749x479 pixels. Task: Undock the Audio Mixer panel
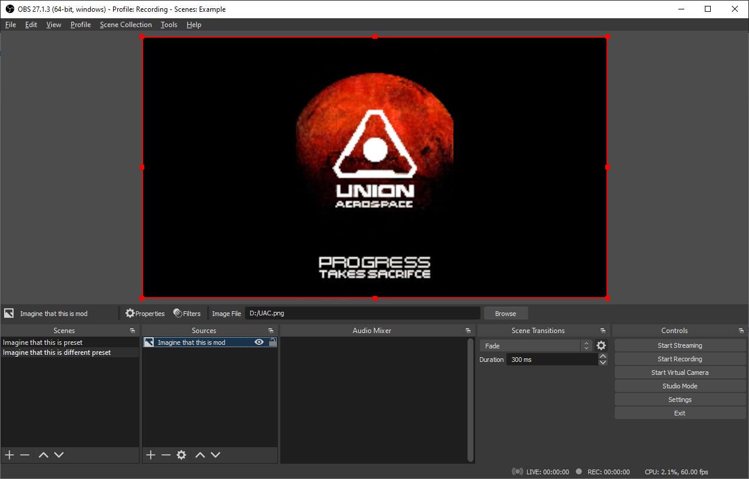coord(468,331)
